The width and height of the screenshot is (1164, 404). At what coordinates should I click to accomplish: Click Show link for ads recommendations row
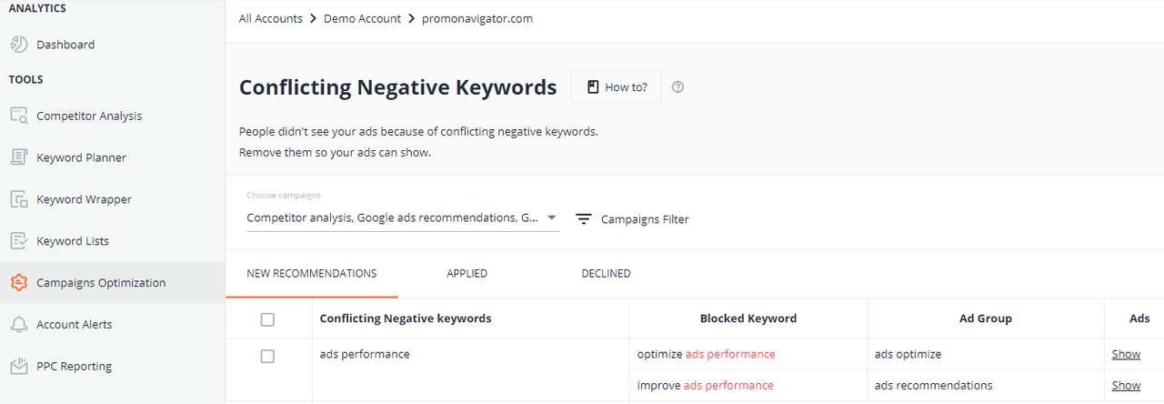click(x=1126, y=385)
